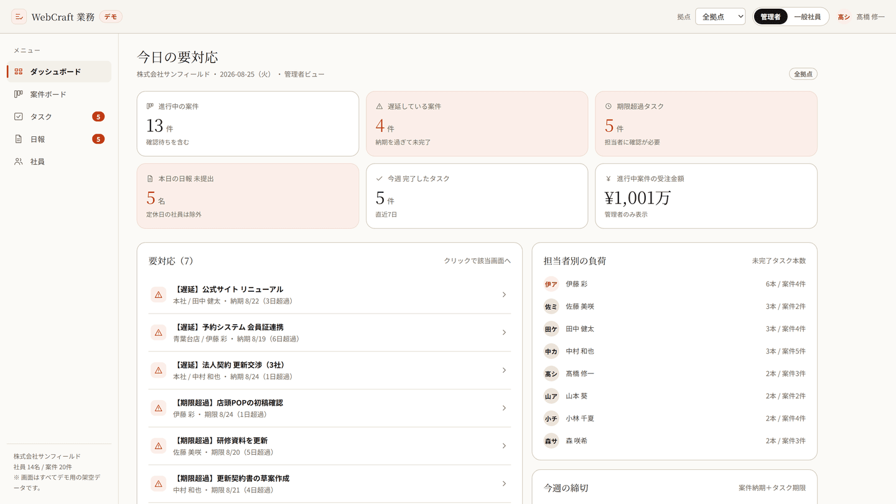Image resolution: width=896 pixels, height=504 pixels.
Task: Open chevron for 店頭POPの初稿確認 item
Action: [x=504, y=408]
